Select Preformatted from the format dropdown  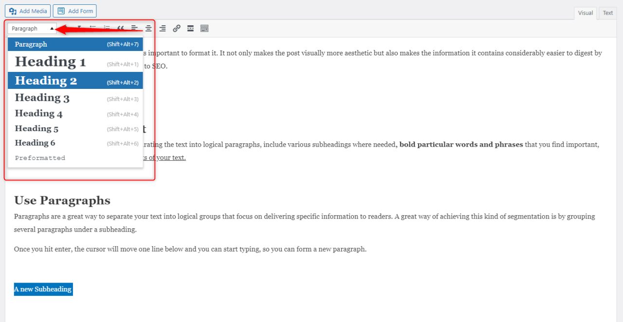(39, 157)
